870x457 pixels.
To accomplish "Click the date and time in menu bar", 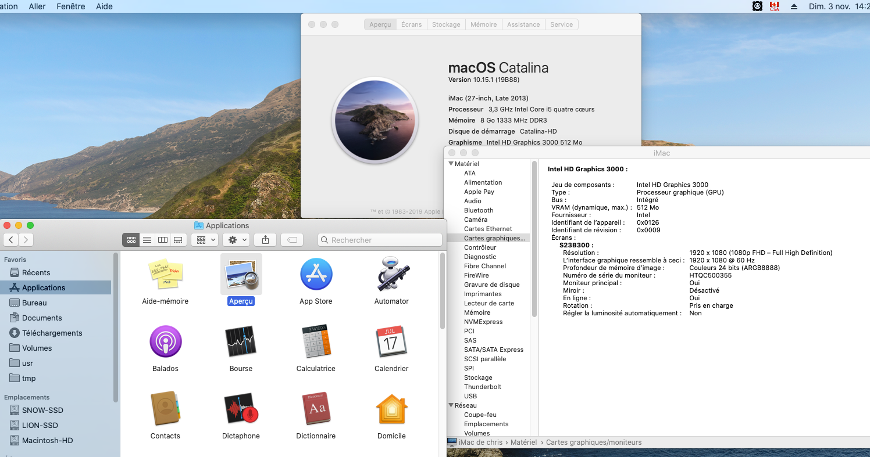I will coord(839,6).
